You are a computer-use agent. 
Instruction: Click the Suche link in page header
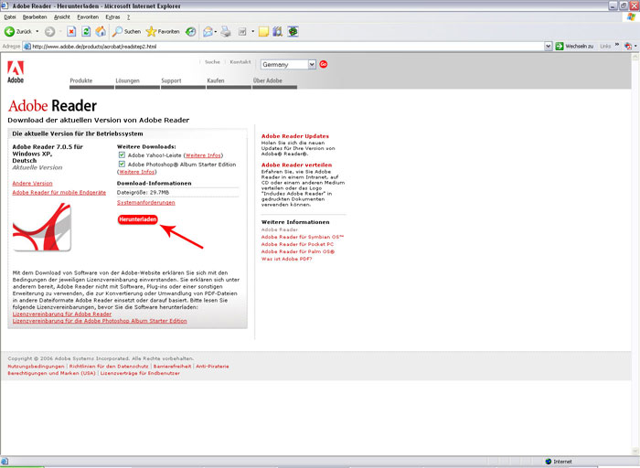[212, 62]
